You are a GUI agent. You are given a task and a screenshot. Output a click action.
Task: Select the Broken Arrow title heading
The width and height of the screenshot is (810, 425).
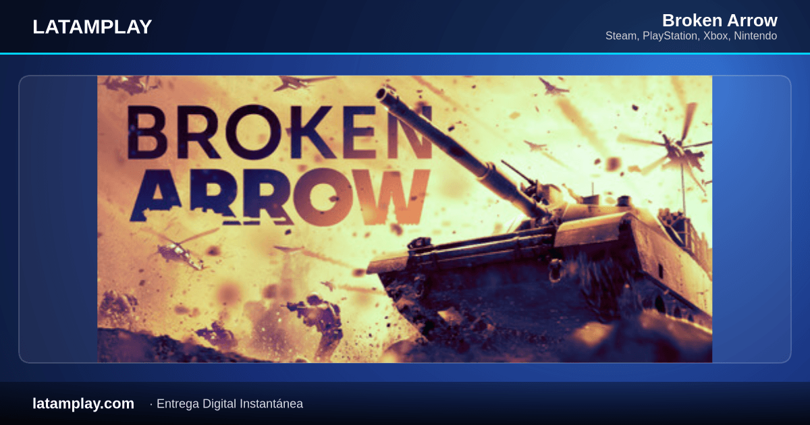[x=720, y=20]
